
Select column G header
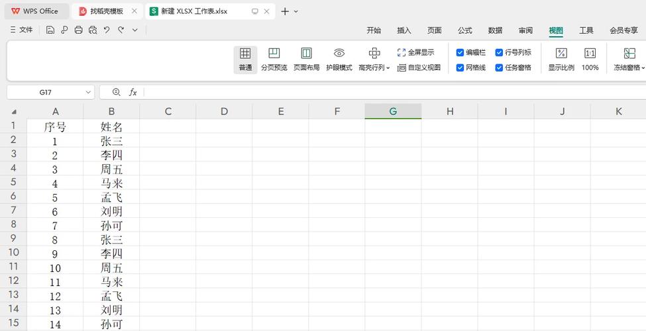(x=393, y=111)
